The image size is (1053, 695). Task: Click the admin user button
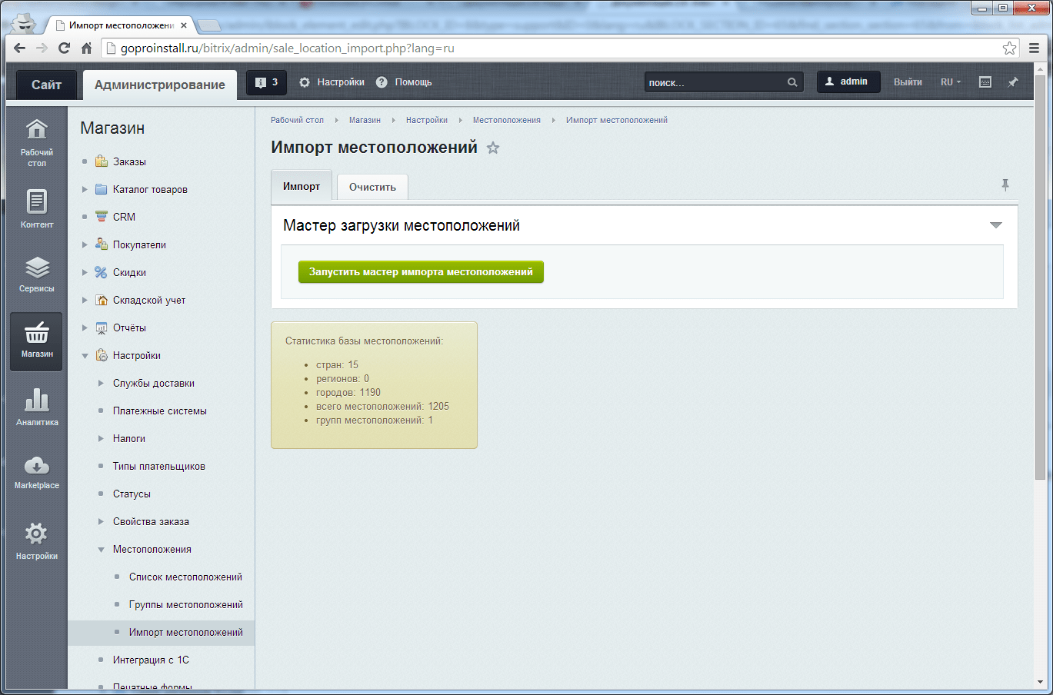848,81
